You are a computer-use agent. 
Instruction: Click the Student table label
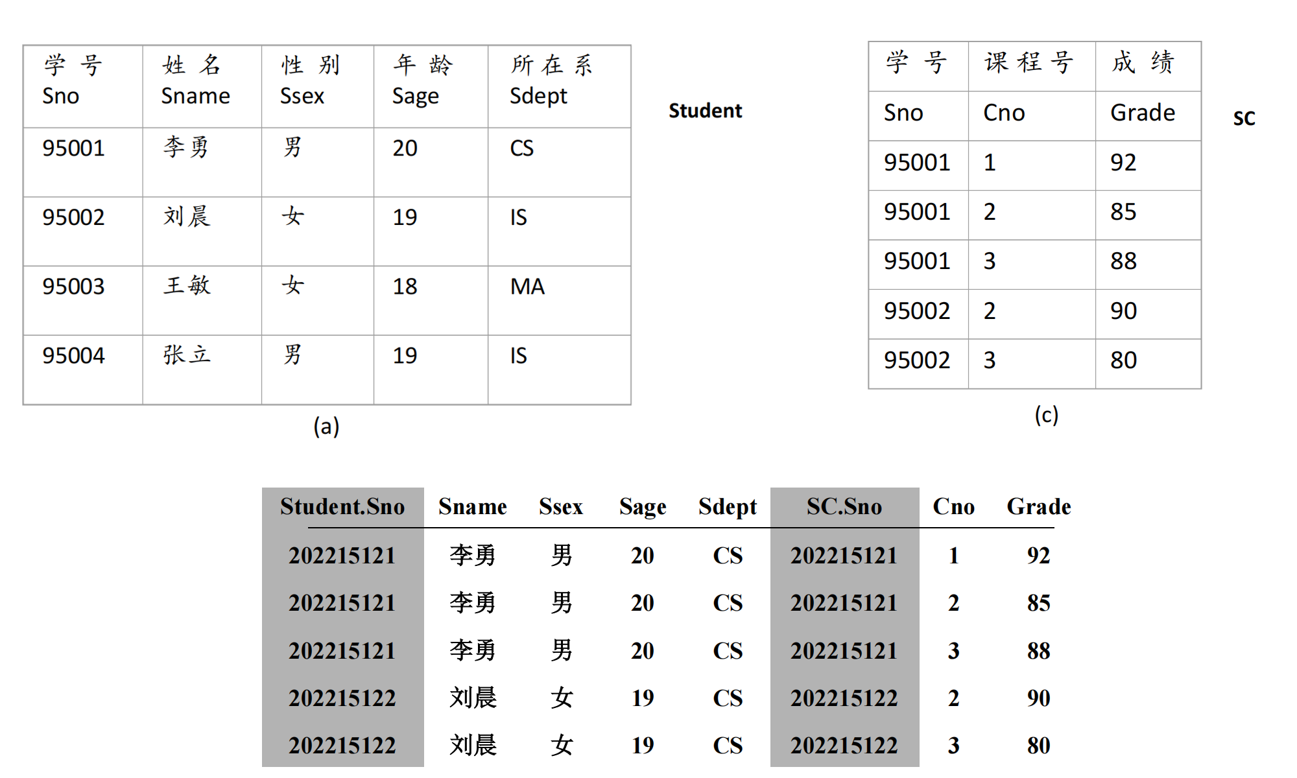click(705, 111)
